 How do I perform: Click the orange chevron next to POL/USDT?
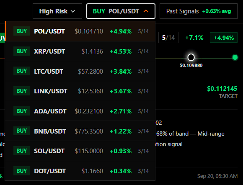(x=146, y=11)
